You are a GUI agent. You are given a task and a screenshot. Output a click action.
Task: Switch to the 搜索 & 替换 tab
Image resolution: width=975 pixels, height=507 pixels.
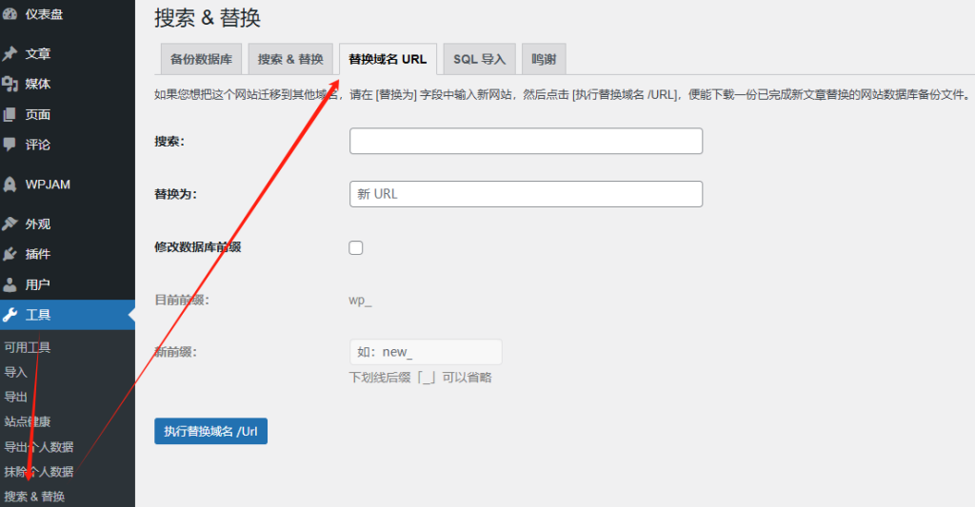coord(290,59)
